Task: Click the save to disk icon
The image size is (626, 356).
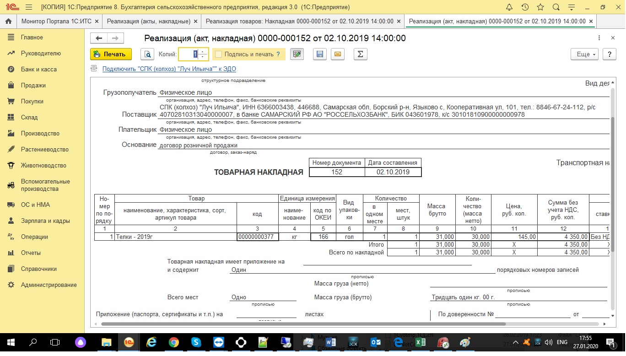Action: click(320, 54)
